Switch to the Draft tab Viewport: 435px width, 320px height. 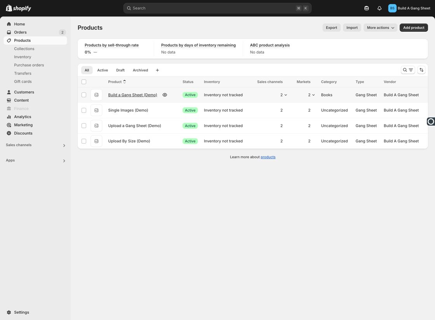click(120, 70)
